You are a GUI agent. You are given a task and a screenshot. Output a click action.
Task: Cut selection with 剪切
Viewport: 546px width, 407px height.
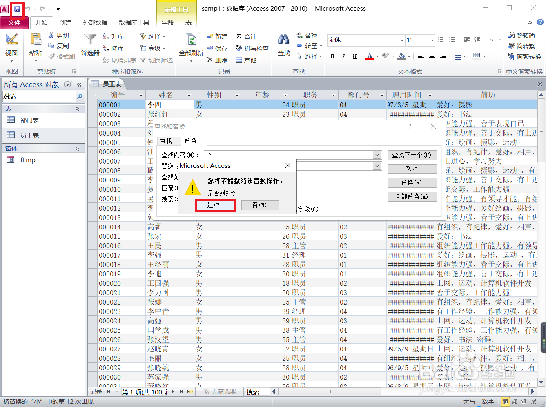(59, 36)
